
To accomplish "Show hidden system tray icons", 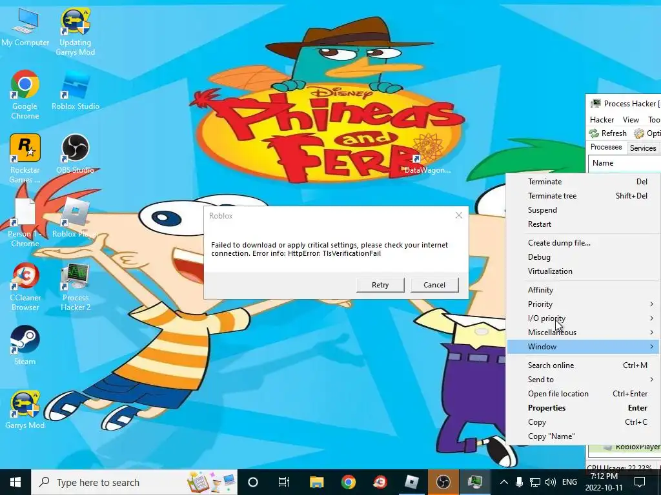I will [503, 482].
